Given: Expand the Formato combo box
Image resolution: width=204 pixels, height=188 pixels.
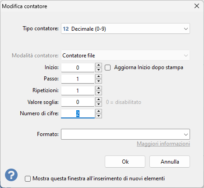Looking at the screenshot, I should coord(125,134).
